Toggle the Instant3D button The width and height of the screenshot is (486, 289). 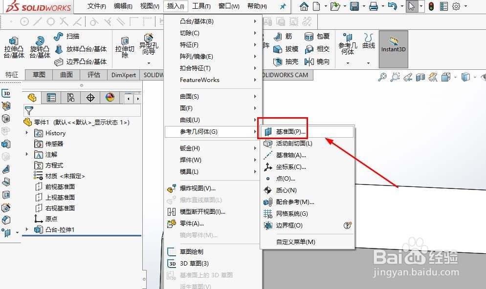tap(393, 49)
